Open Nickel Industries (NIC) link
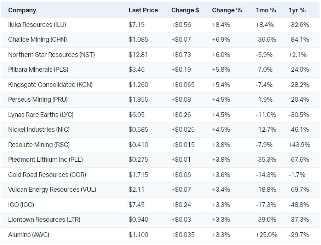Image resolution: width=321 pixels, height=245 pixels. pos(39,130)
